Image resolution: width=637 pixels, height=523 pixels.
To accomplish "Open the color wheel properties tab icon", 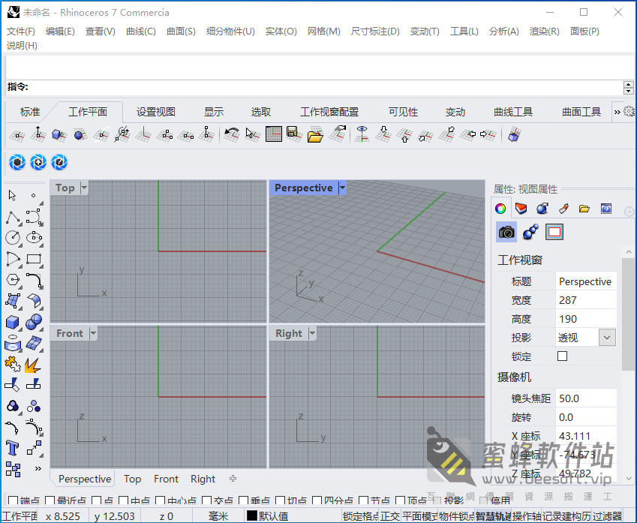I will click(x=500, y=209).
